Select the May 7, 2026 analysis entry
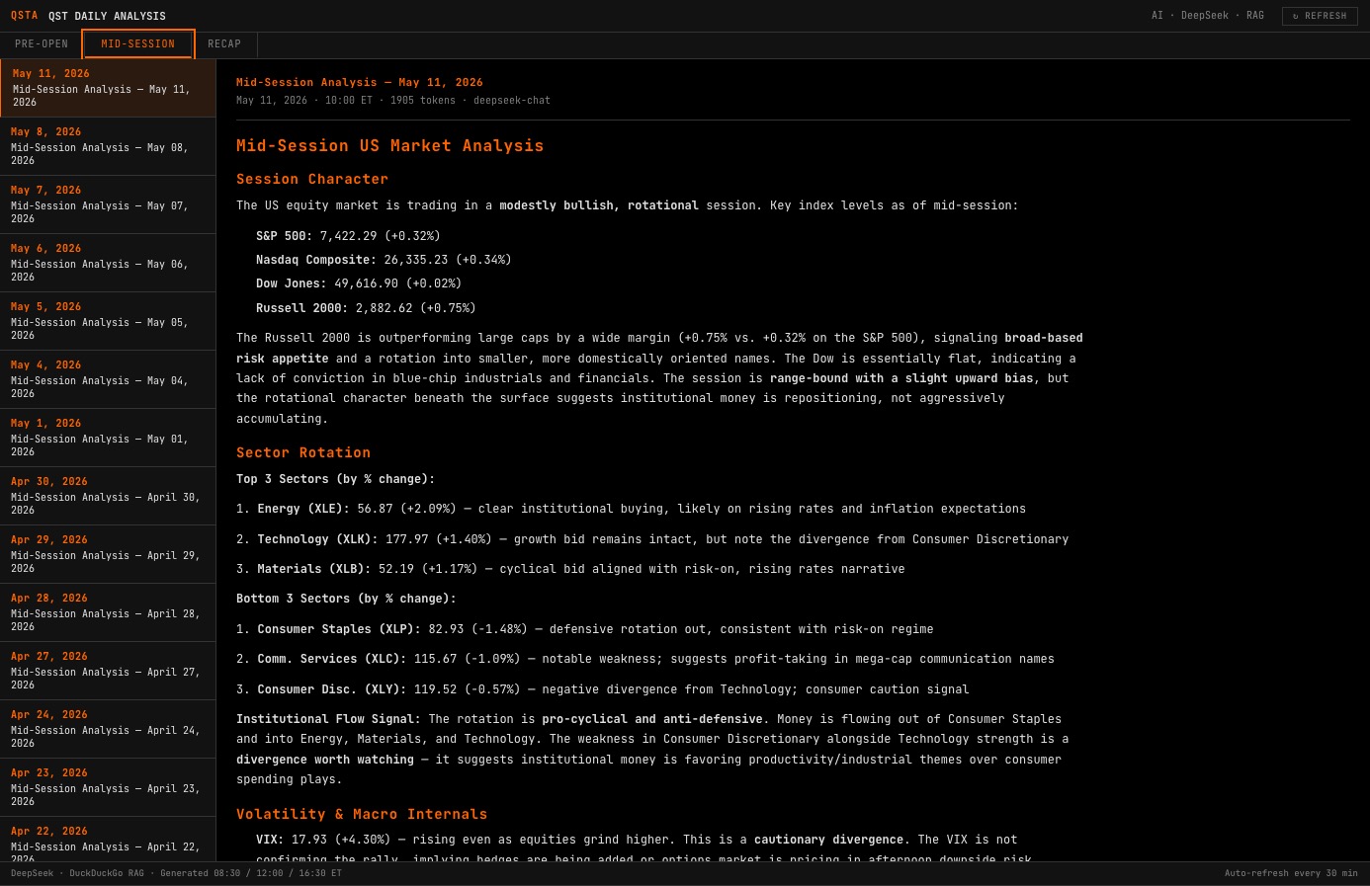The image size is (1370, 886). [x=108, y=204]
